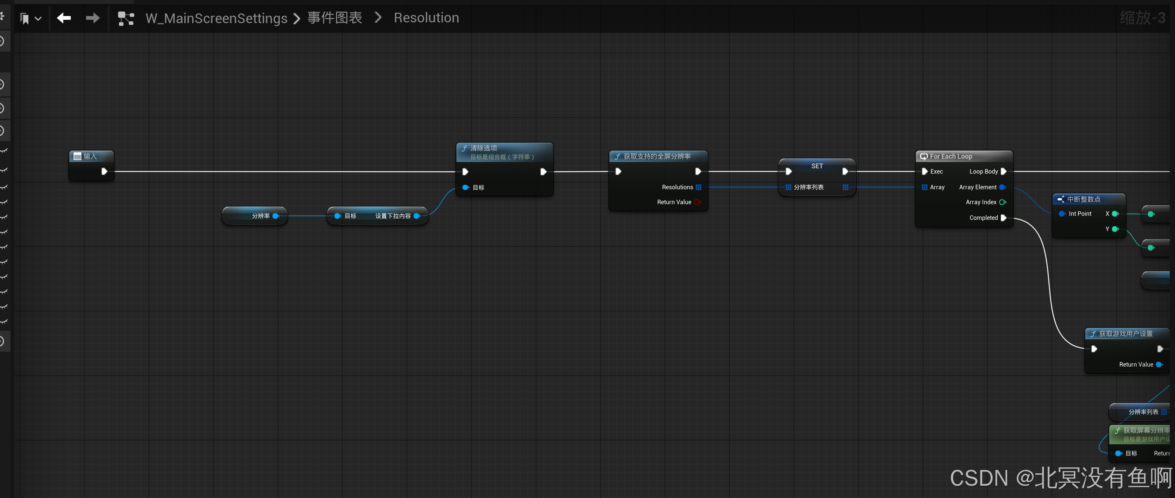Open the bookmarks dropdown in the toolbar

click(x=31, y=19)
